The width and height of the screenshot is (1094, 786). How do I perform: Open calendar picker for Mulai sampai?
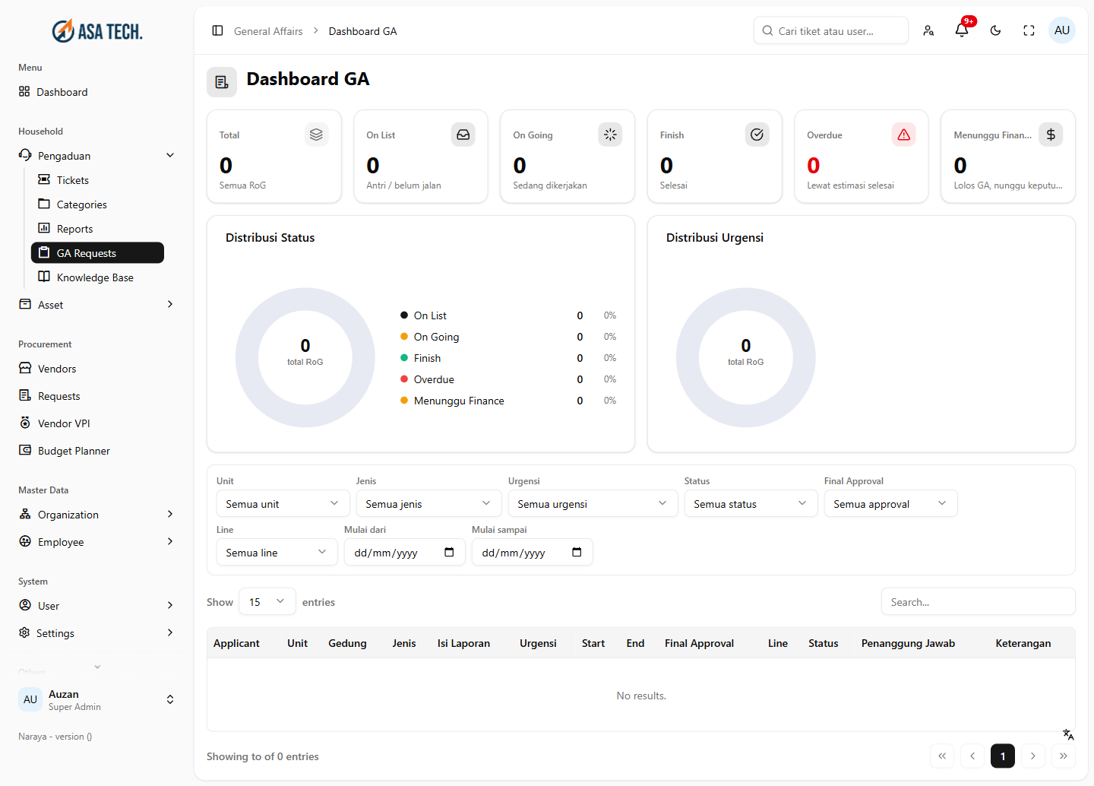[x=577, y=552]
